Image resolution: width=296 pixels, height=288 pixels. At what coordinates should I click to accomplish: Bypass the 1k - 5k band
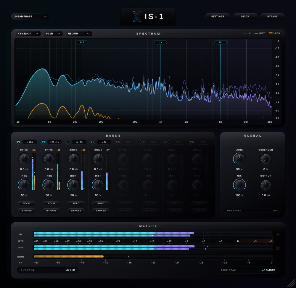[76, 211]
